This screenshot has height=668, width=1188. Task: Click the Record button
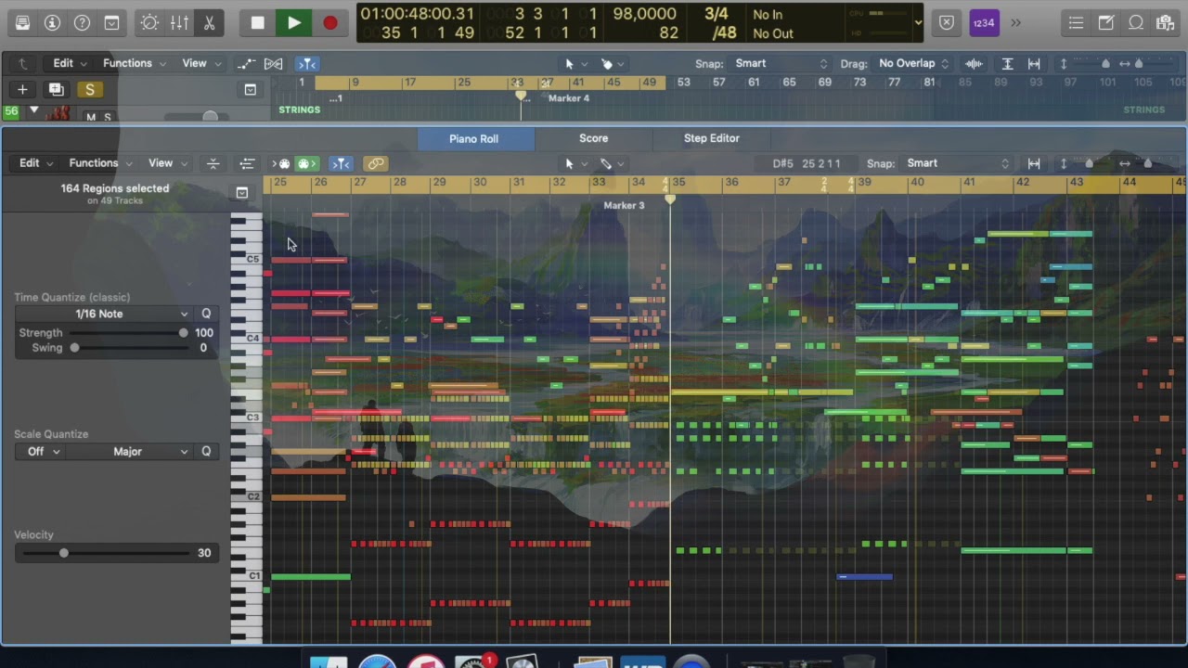click(x=329, y=22)
